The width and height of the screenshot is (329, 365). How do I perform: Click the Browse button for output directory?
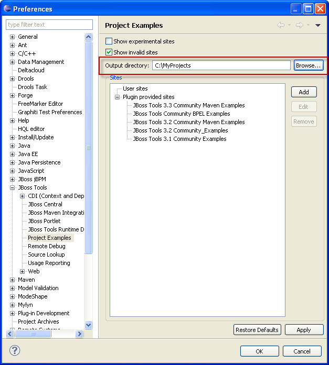[x=308, y=65]
